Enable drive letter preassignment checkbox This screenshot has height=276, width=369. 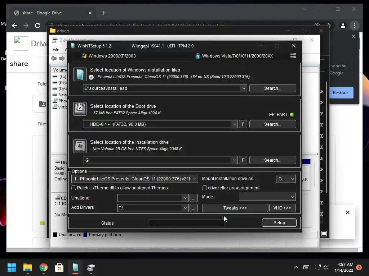pos(205,188)
